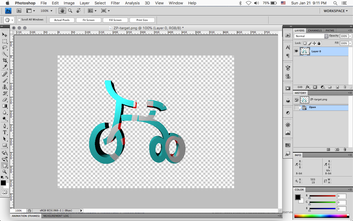Click the Fit Screen button
The height and width of the screenshot is (221, 353).
89,20
